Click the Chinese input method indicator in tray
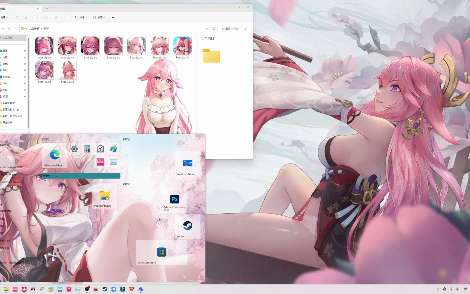Image resolution: width=470 pixels, height=294 pixels. click(x=458, y=289)
